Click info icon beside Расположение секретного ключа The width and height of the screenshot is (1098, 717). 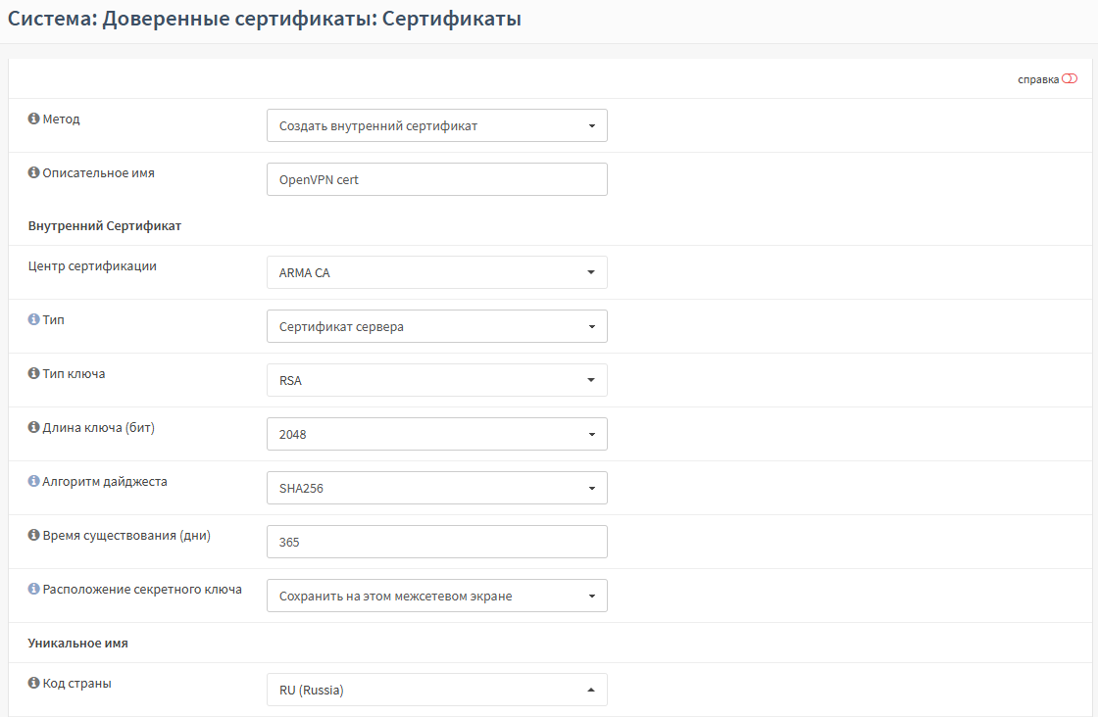point(33,590)
